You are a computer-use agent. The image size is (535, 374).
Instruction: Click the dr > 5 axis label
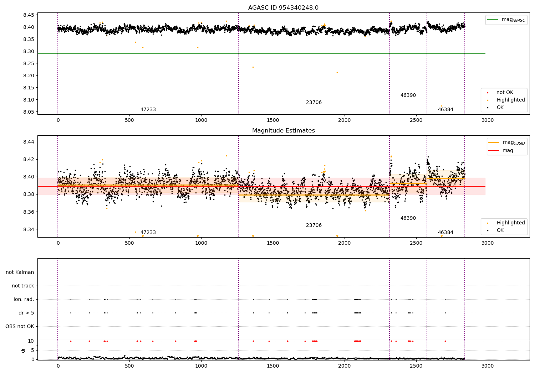click(26, 313)
